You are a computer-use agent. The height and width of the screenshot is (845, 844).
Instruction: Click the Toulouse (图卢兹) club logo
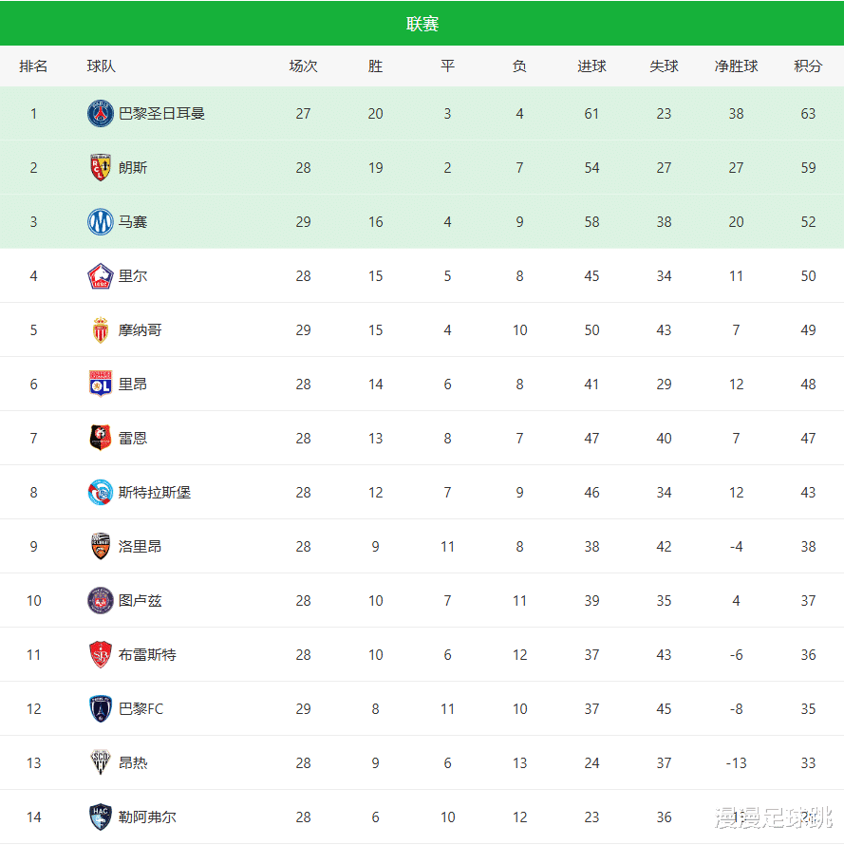click(101, 601)
